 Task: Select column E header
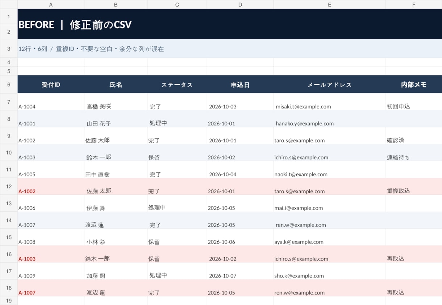pyautogui.click(x=330, y=4)
